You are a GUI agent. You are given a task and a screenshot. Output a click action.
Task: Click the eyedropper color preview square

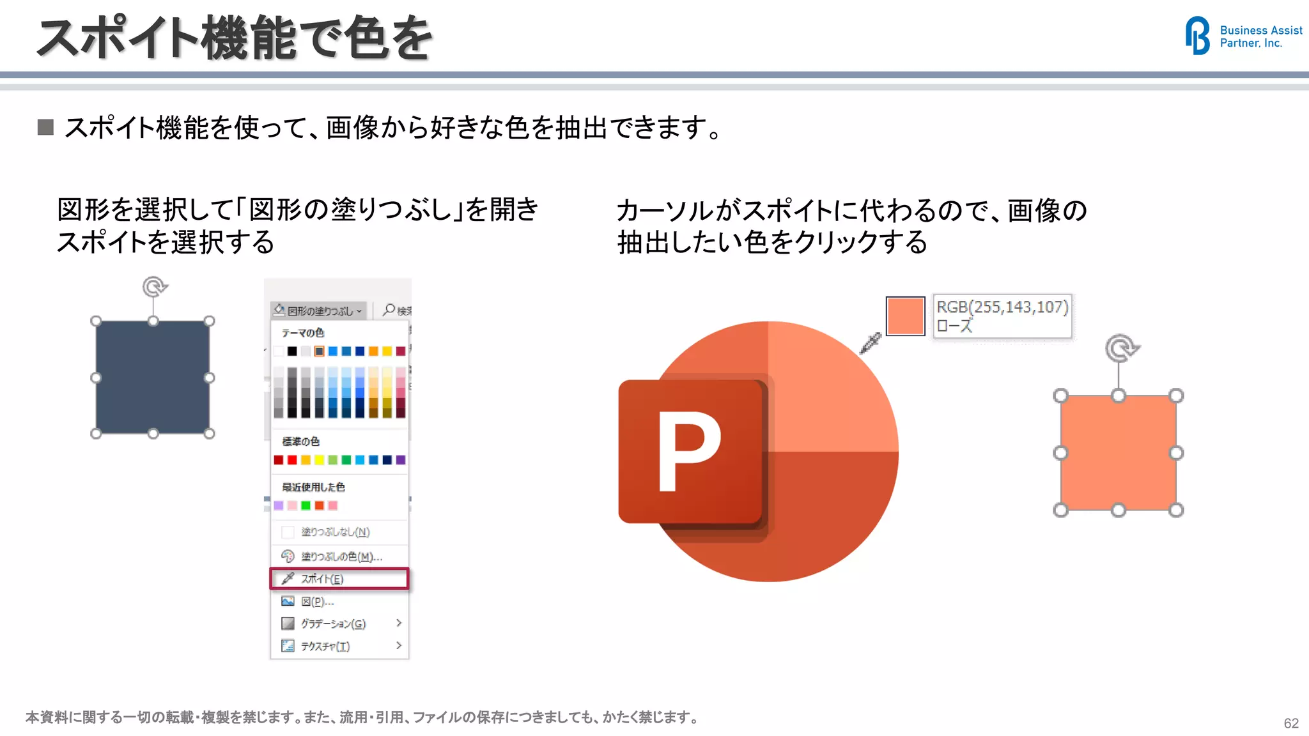[905, 316]
